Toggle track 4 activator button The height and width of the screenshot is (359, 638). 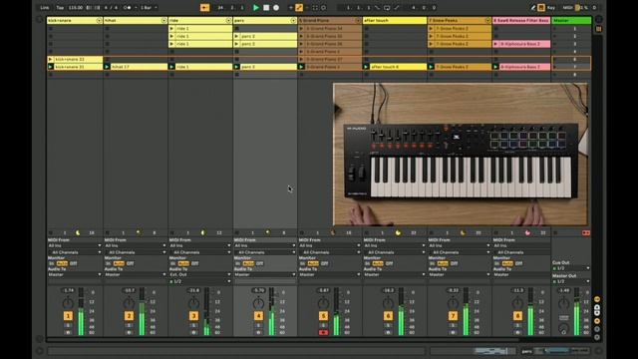click(x=258, y=316)
